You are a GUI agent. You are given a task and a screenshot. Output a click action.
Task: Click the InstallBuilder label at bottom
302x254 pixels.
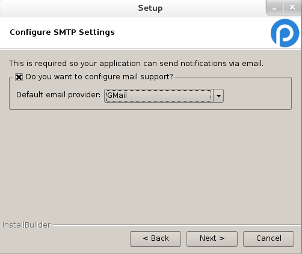point(26,225)
